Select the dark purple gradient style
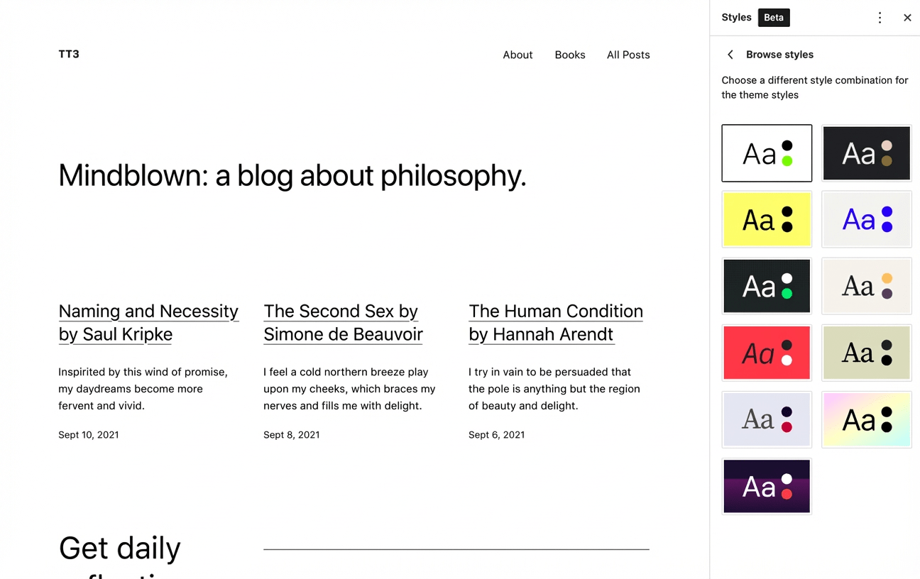The height and width of the screenshot is (579, 920). [x=767, y=486]
